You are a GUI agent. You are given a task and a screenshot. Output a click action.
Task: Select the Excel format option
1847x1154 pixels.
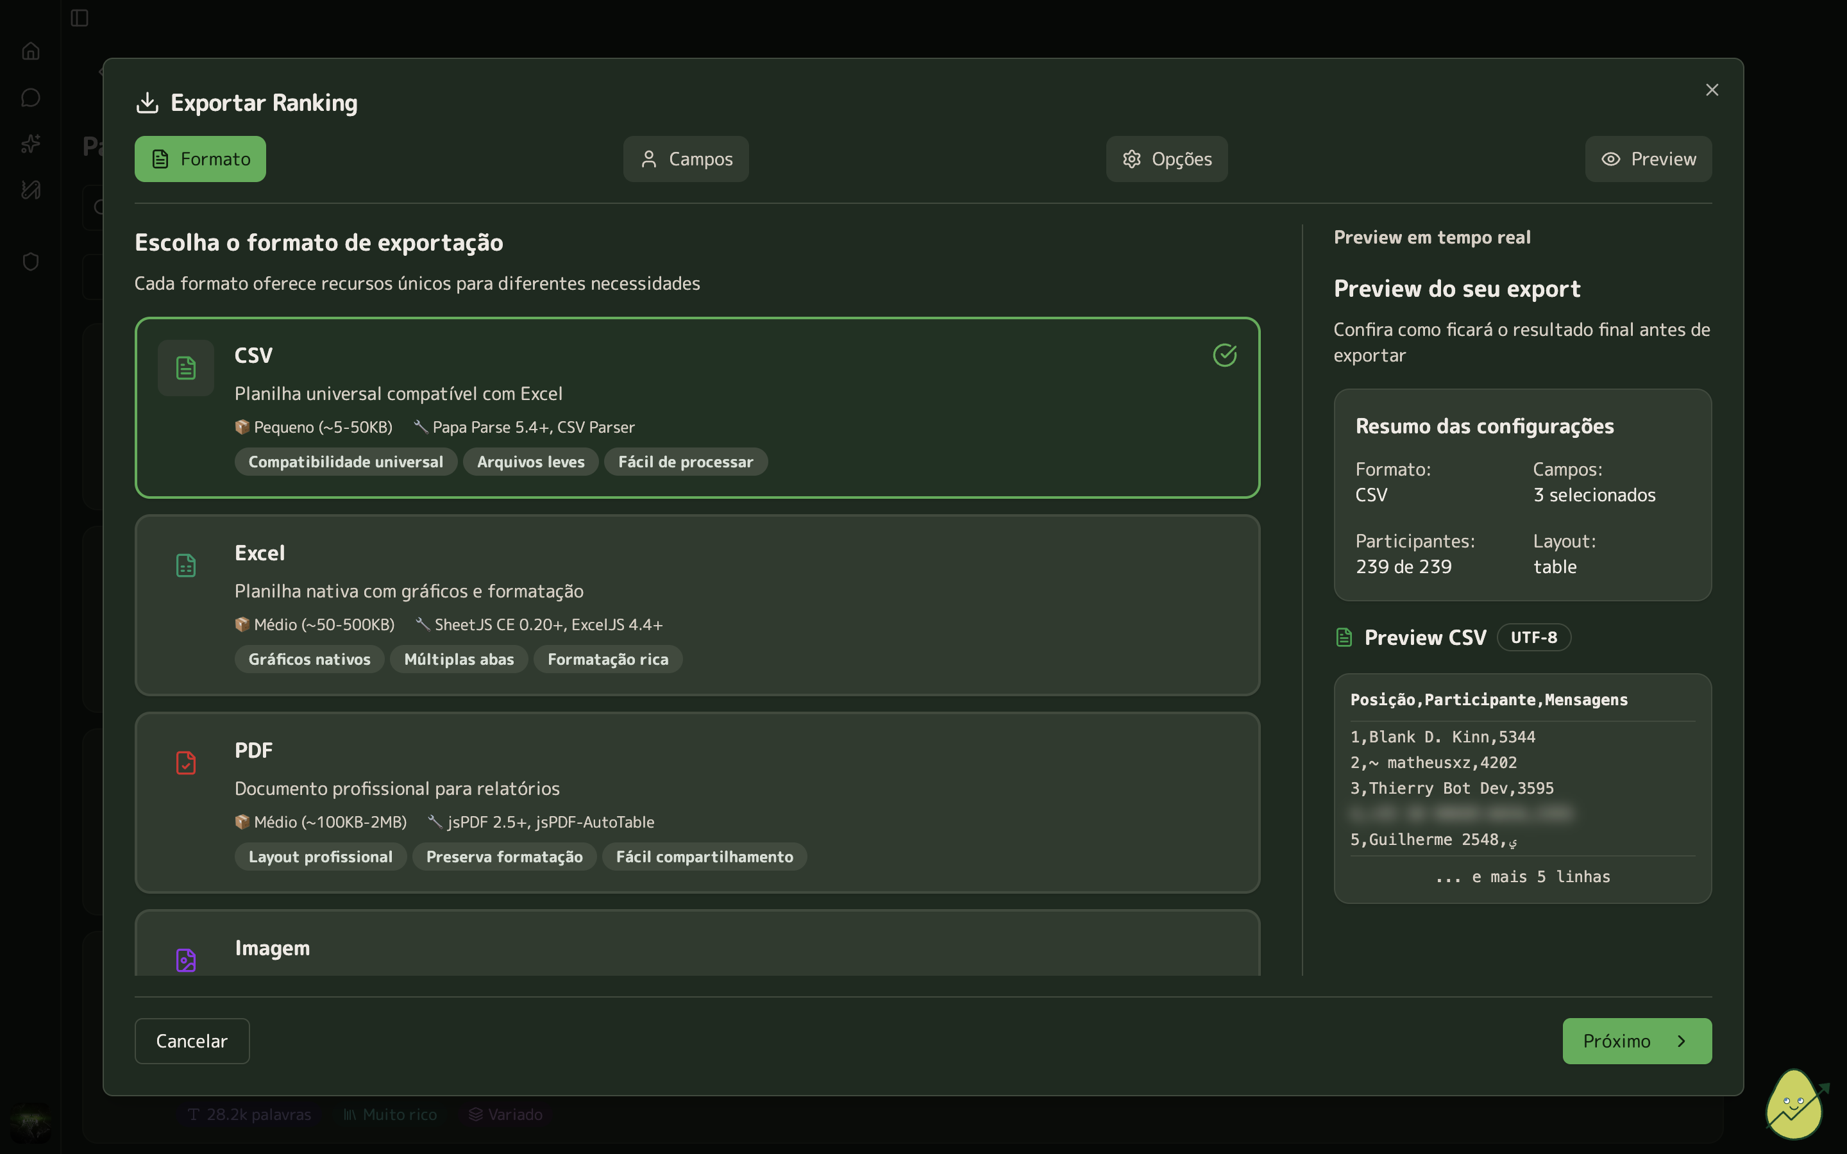[696, 605]
